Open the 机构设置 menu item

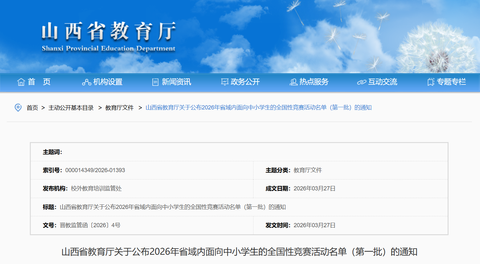tap(108, 82)
